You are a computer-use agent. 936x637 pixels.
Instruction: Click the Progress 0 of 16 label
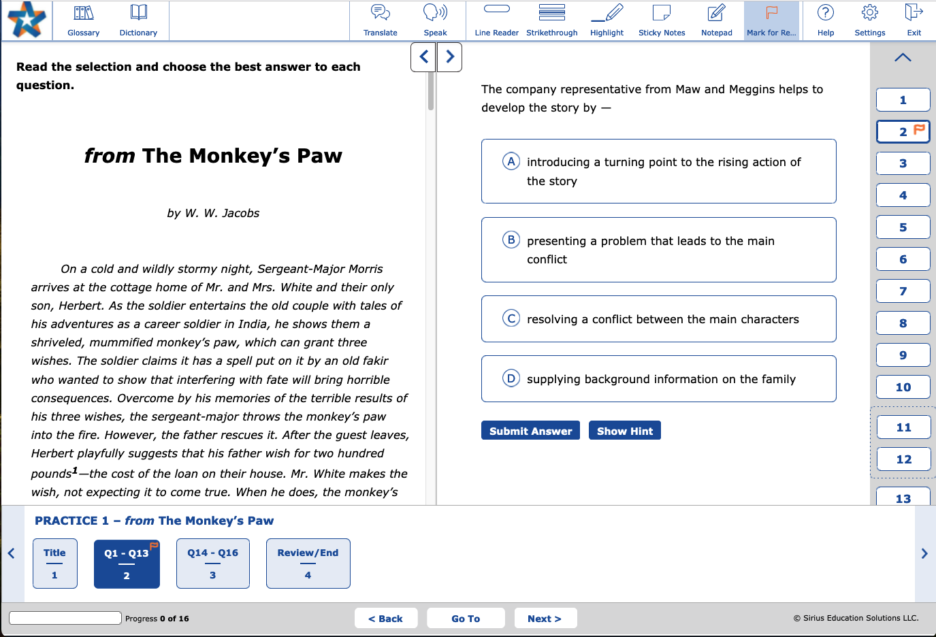(157, 619)
